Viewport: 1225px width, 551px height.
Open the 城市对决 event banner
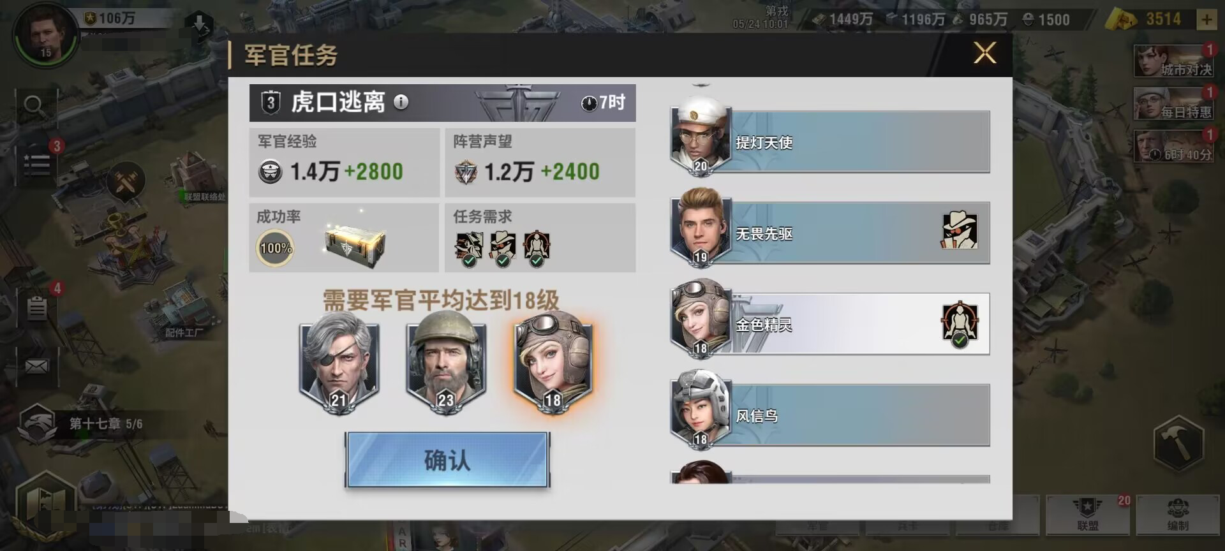[1174, 61]
